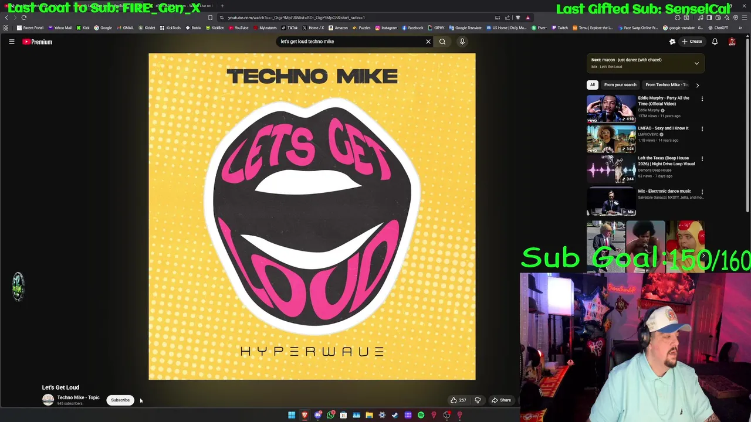This screenshot has height=422, width=751.
Task: Open Twitch bookmark
Action: (560, 28)
